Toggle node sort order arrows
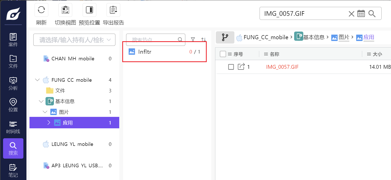Viewport: 391px width, 180px height. click(x=203, y=39)
